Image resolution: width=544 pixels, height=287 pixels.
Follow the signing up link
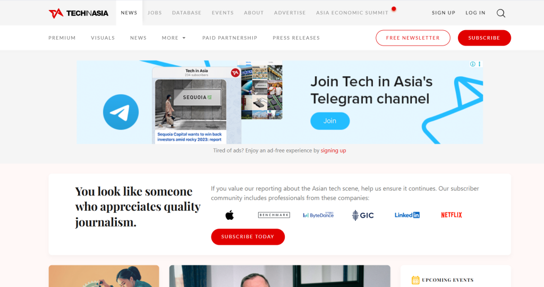(x=333, y=150)
